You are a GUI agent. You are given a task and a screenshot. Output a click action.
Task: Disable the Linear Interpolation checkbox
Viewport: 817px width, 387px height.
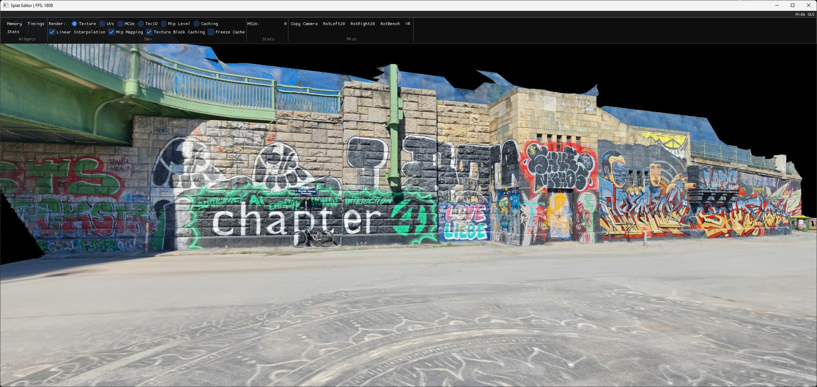pos(52,32)
